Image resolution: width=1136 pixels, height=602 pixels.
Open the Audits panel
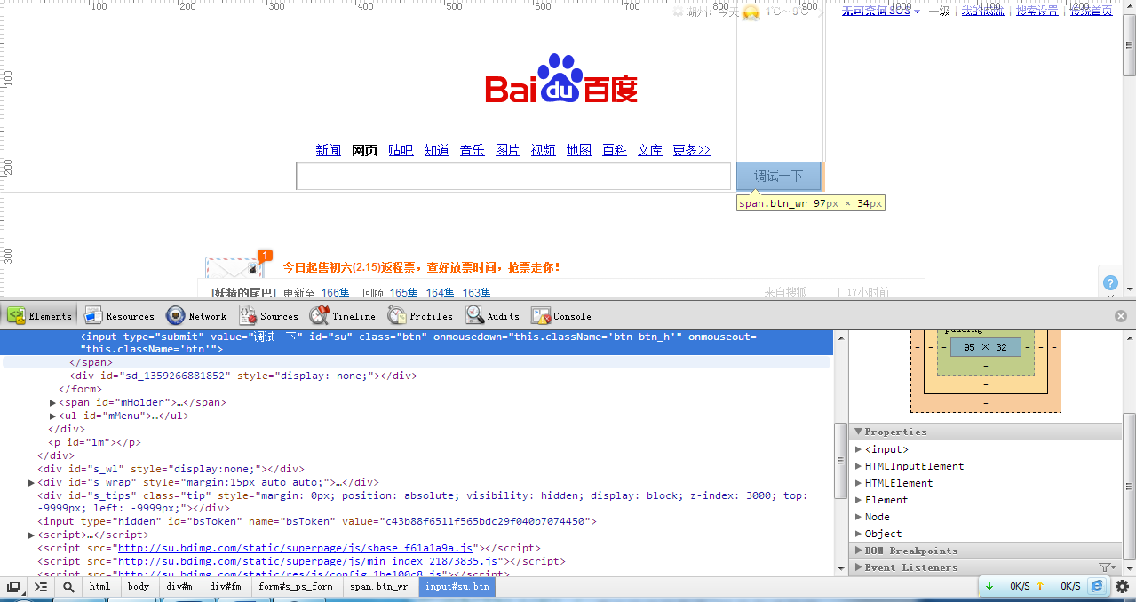coord(493,316)
